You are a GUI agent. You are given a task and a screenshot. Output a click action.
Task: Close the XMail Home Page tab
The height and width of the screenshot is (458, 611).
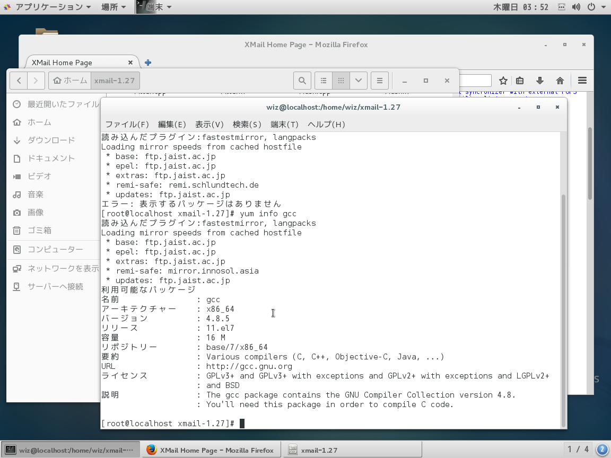130,63
